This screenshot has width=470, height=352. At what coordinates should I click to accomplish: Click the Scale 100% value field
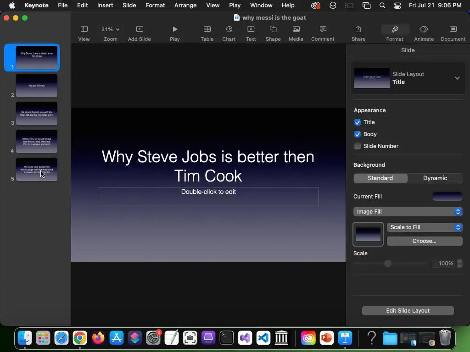445,264
